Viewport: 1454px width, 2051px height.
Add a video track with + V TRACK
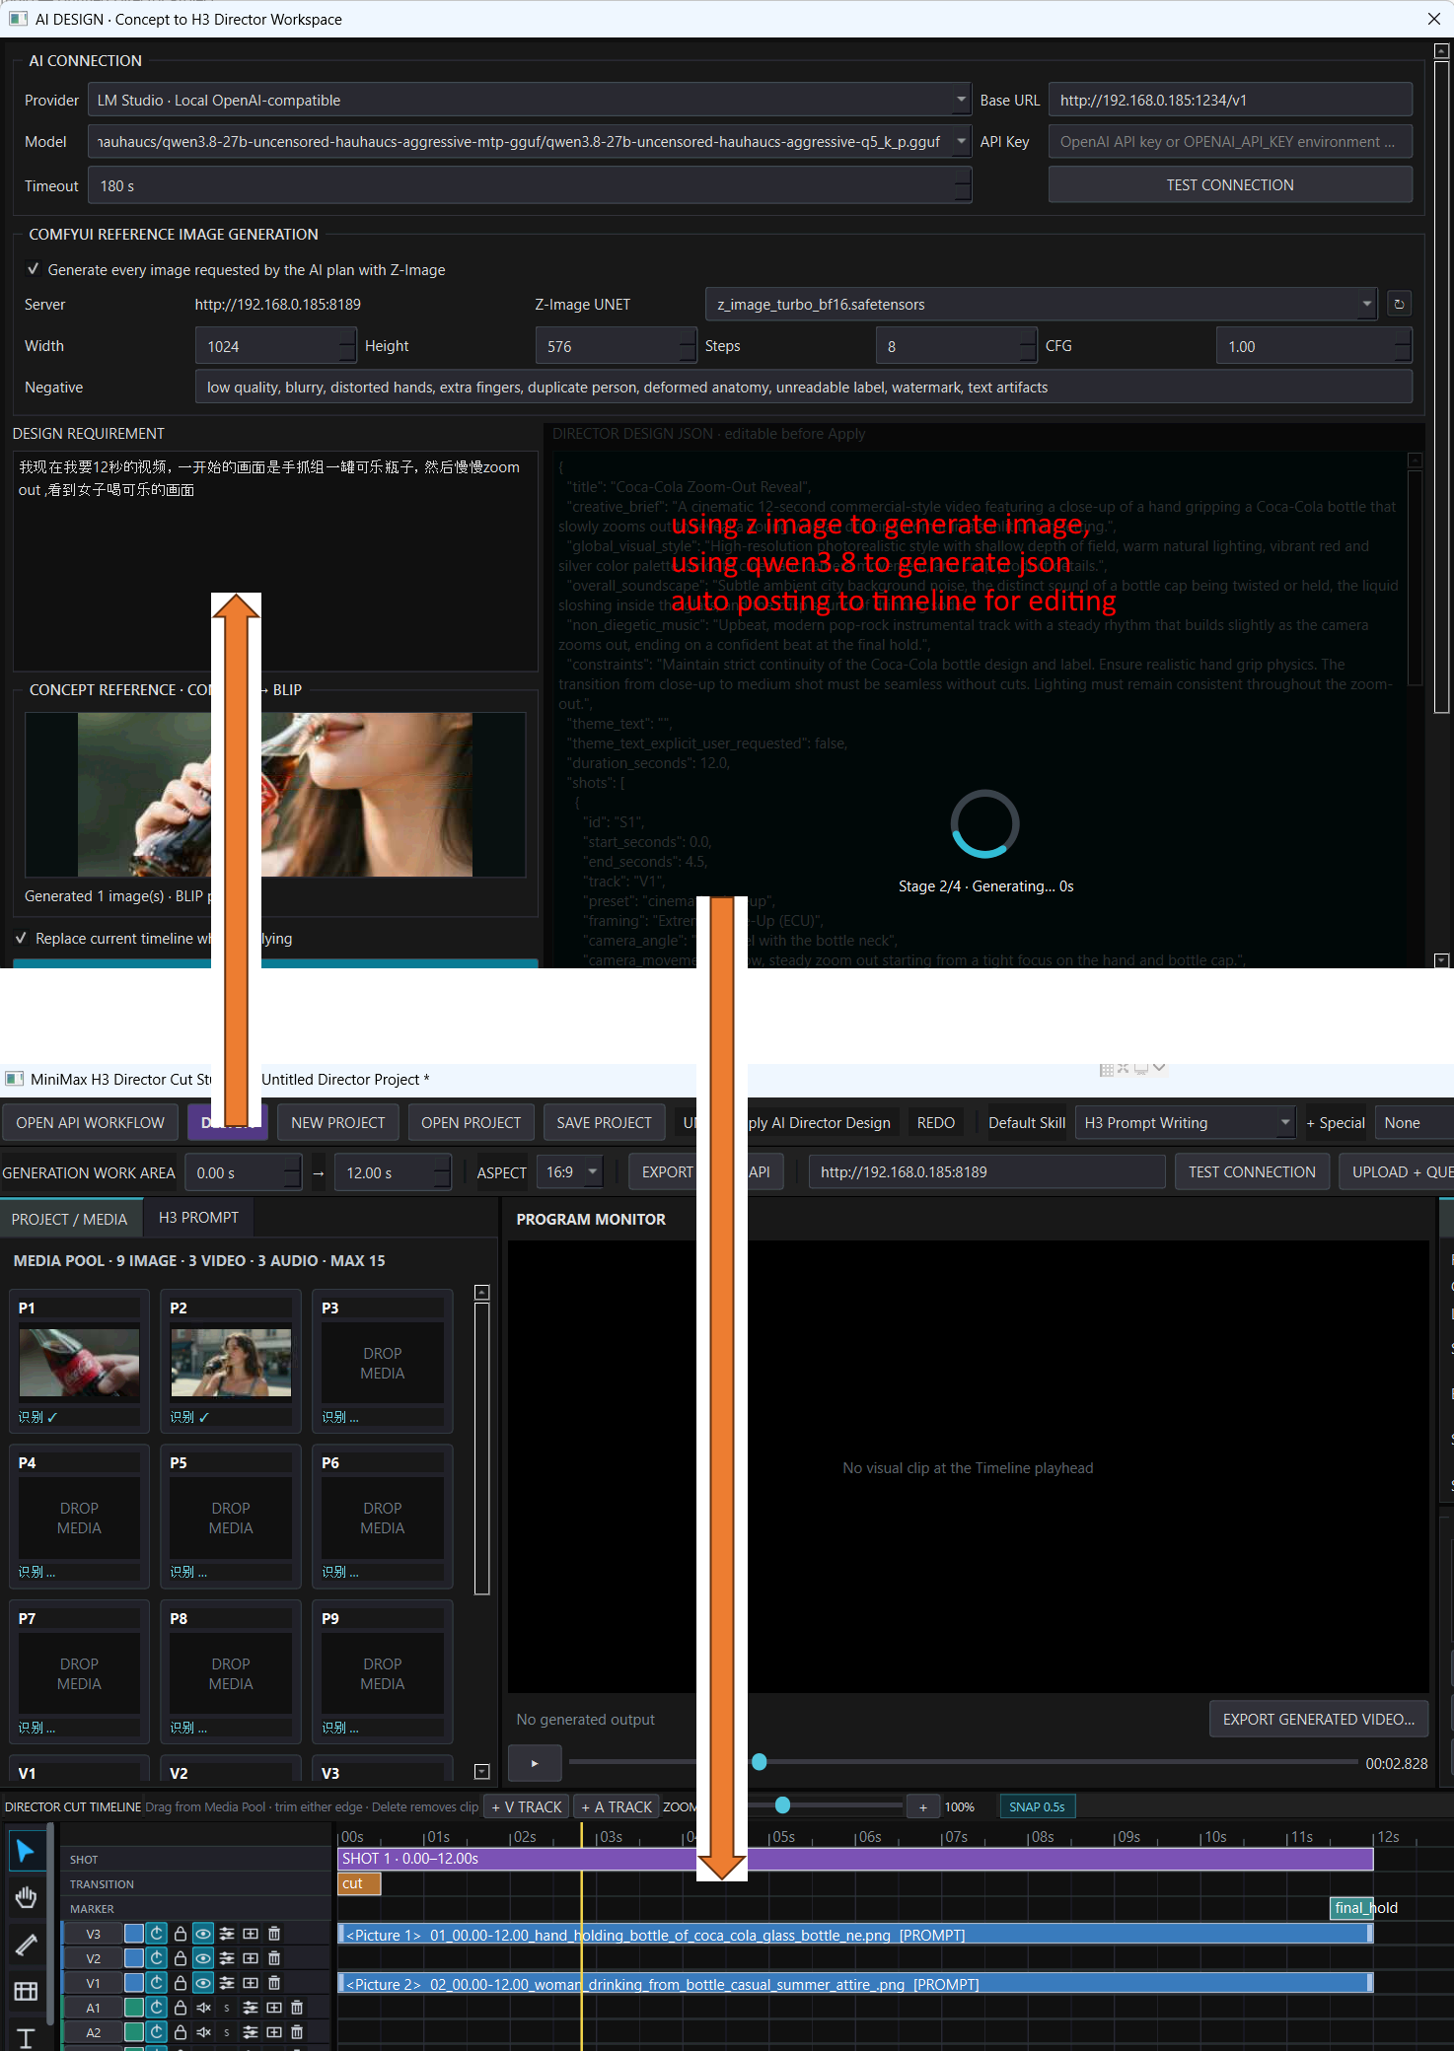click(527, 1806)
